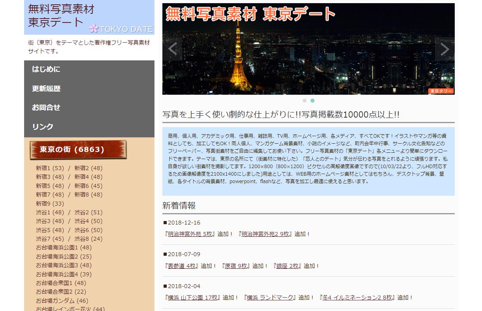
Task: Go to the お問合せ page
Action: 46,107
